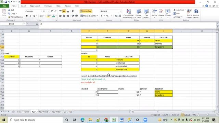Open Word from the taskbar
This screenshot has height=123, width=219.
[x=122, y=120]
